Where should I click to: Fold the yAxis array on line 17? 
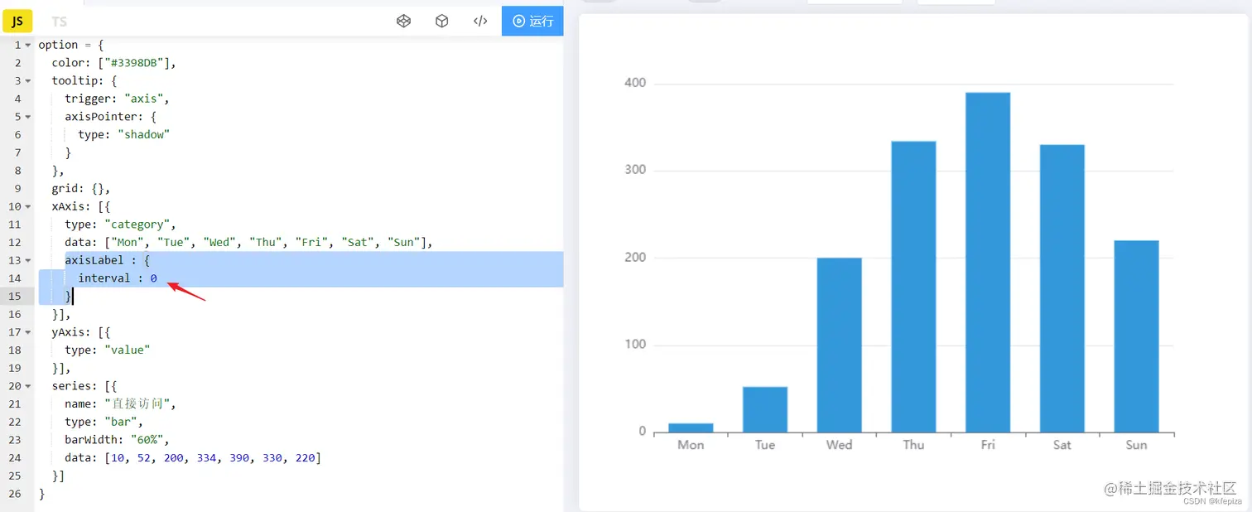pos(28,332)
